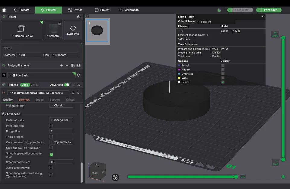Viewport: 290px width, 189px height.
Task: Select Objects process scope
Action: pos(35,85)
